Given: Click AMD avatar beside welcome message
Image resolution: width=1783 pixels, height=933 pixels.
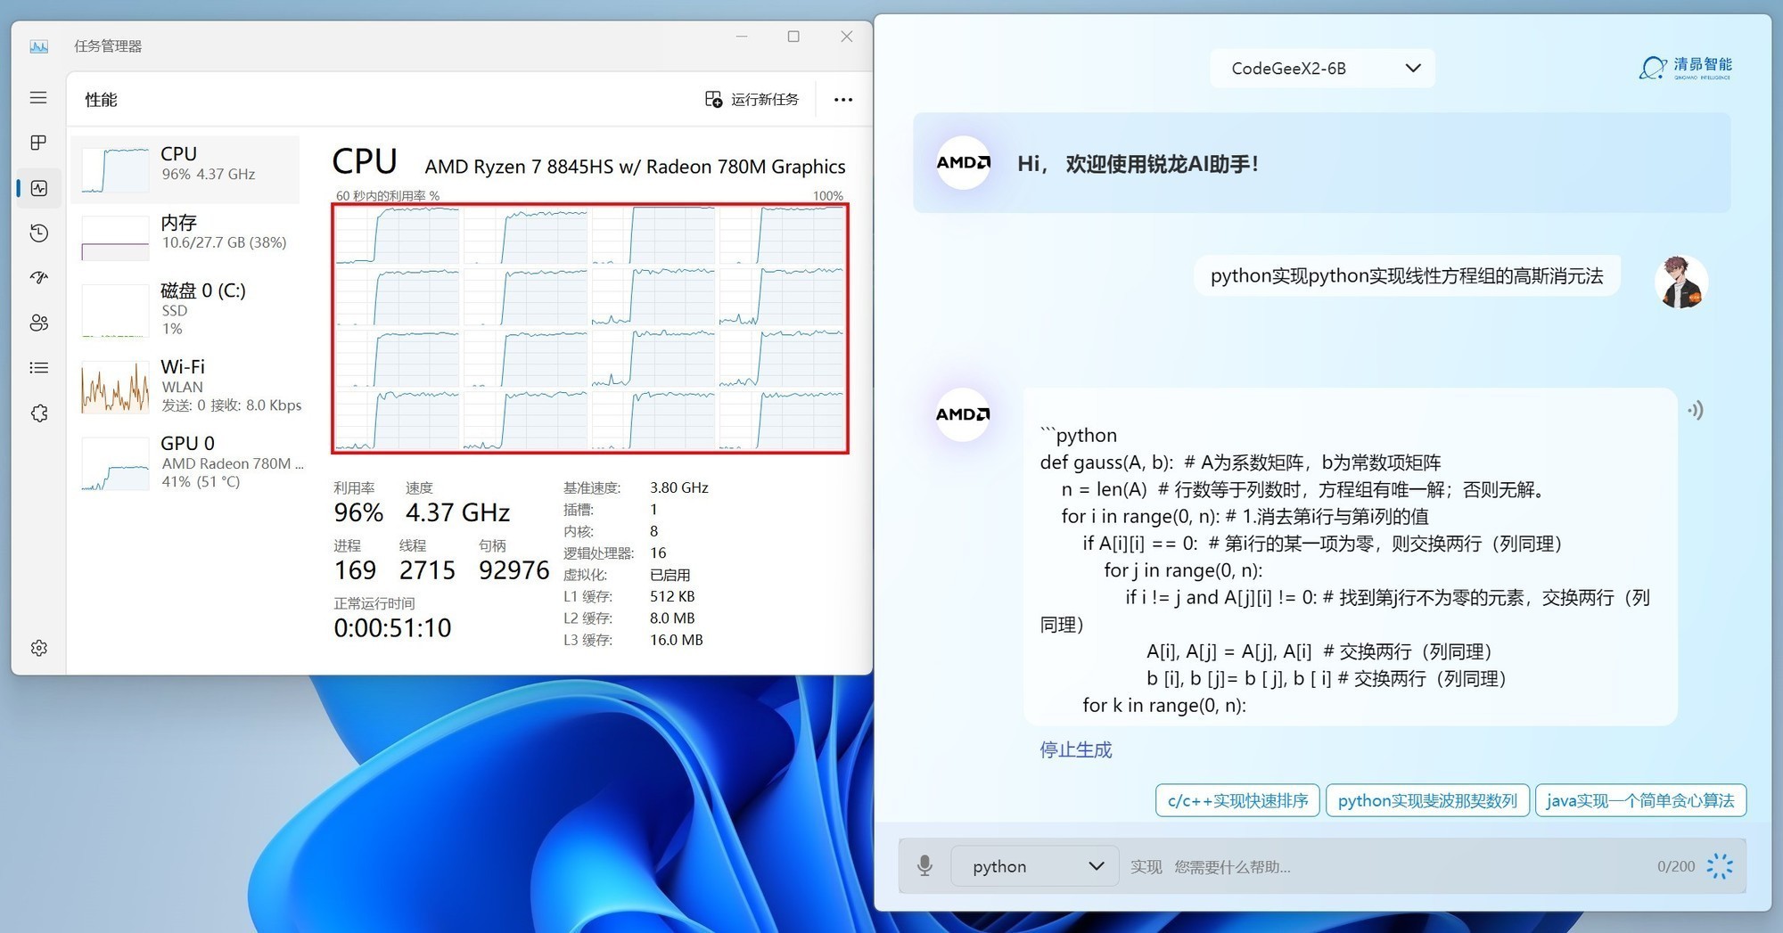Looking at the screenshot, I should [963, 162].
